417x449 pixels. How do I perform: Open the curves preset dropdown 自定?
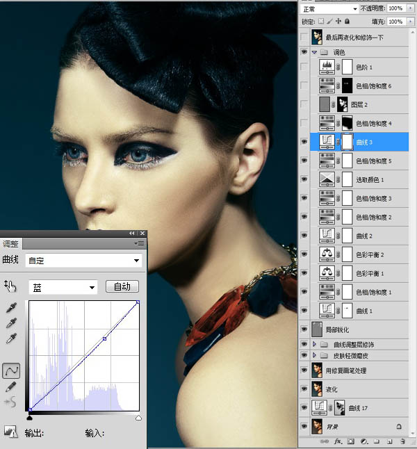pyautogui.click(x=83, y=261)
